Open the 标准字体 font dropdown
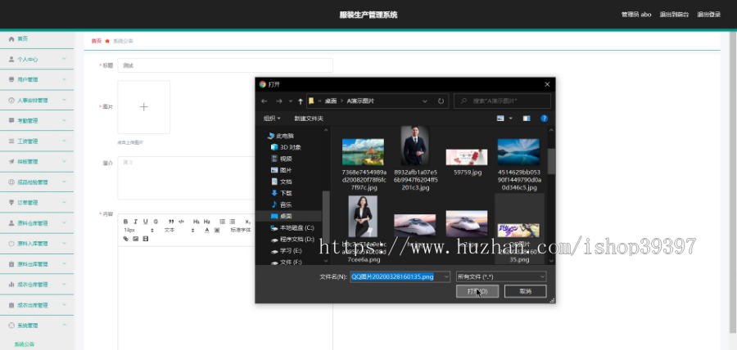Screen dimensions: 737x350 [241, 231]
